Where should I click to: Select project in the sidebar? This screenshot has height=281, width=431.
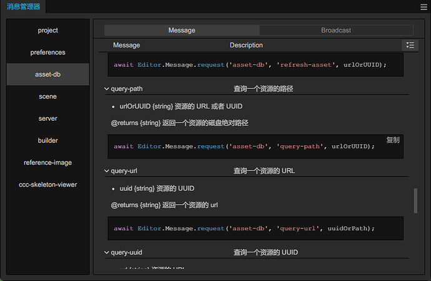click(48, 30)
